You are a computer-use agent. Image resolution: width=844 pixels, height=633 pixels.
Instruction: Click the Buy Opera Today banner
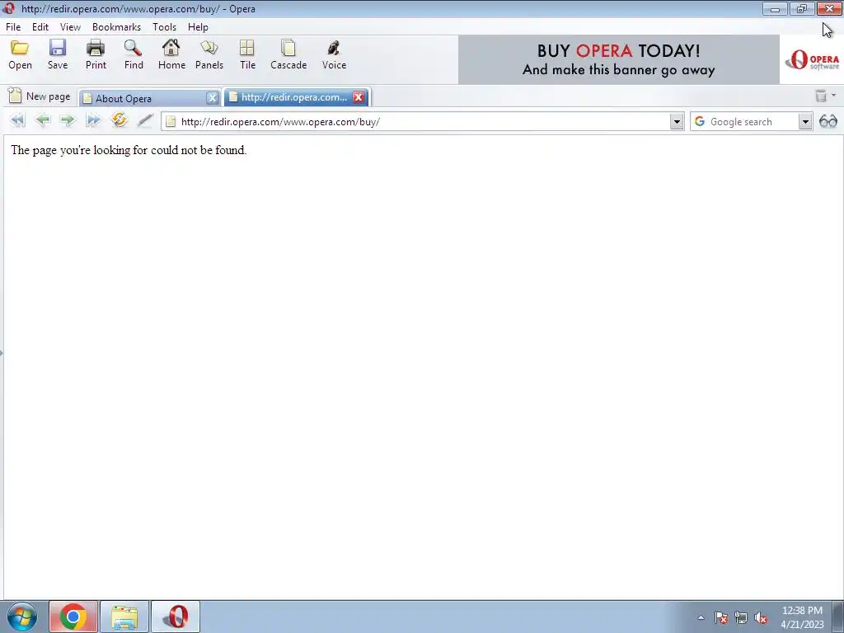pos(618,59)
